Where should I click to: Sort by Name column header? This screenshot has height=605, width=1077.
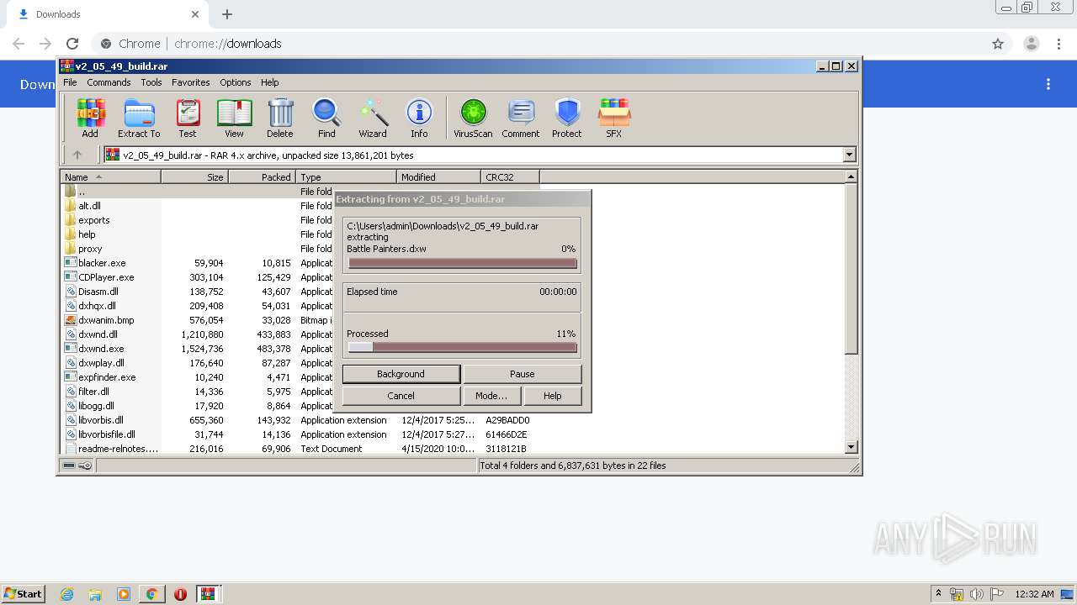[x=110, y=176]
